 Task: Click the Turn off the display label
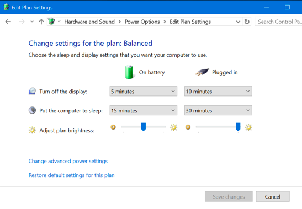tap(63, 92)
